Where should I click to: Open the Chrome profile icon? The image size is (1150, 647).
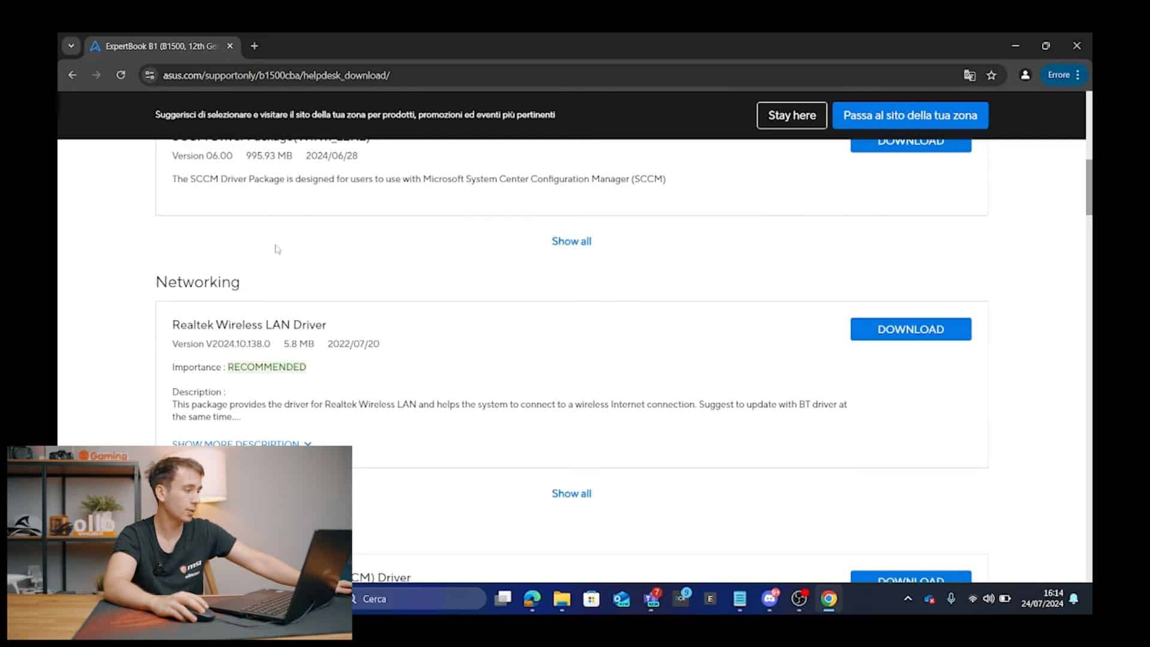coord(1025,75)
